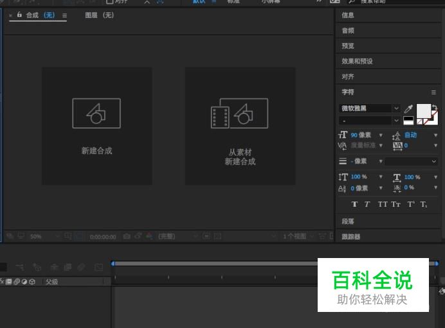Open the stroke fill order dropdown
The width and height of the screenshot is (445, 328).
411,162
